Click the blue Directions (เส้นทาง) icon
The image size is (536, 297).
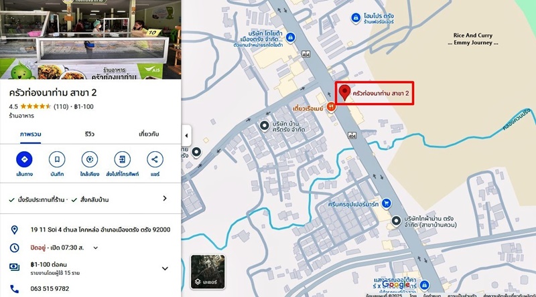pos(24,159)
